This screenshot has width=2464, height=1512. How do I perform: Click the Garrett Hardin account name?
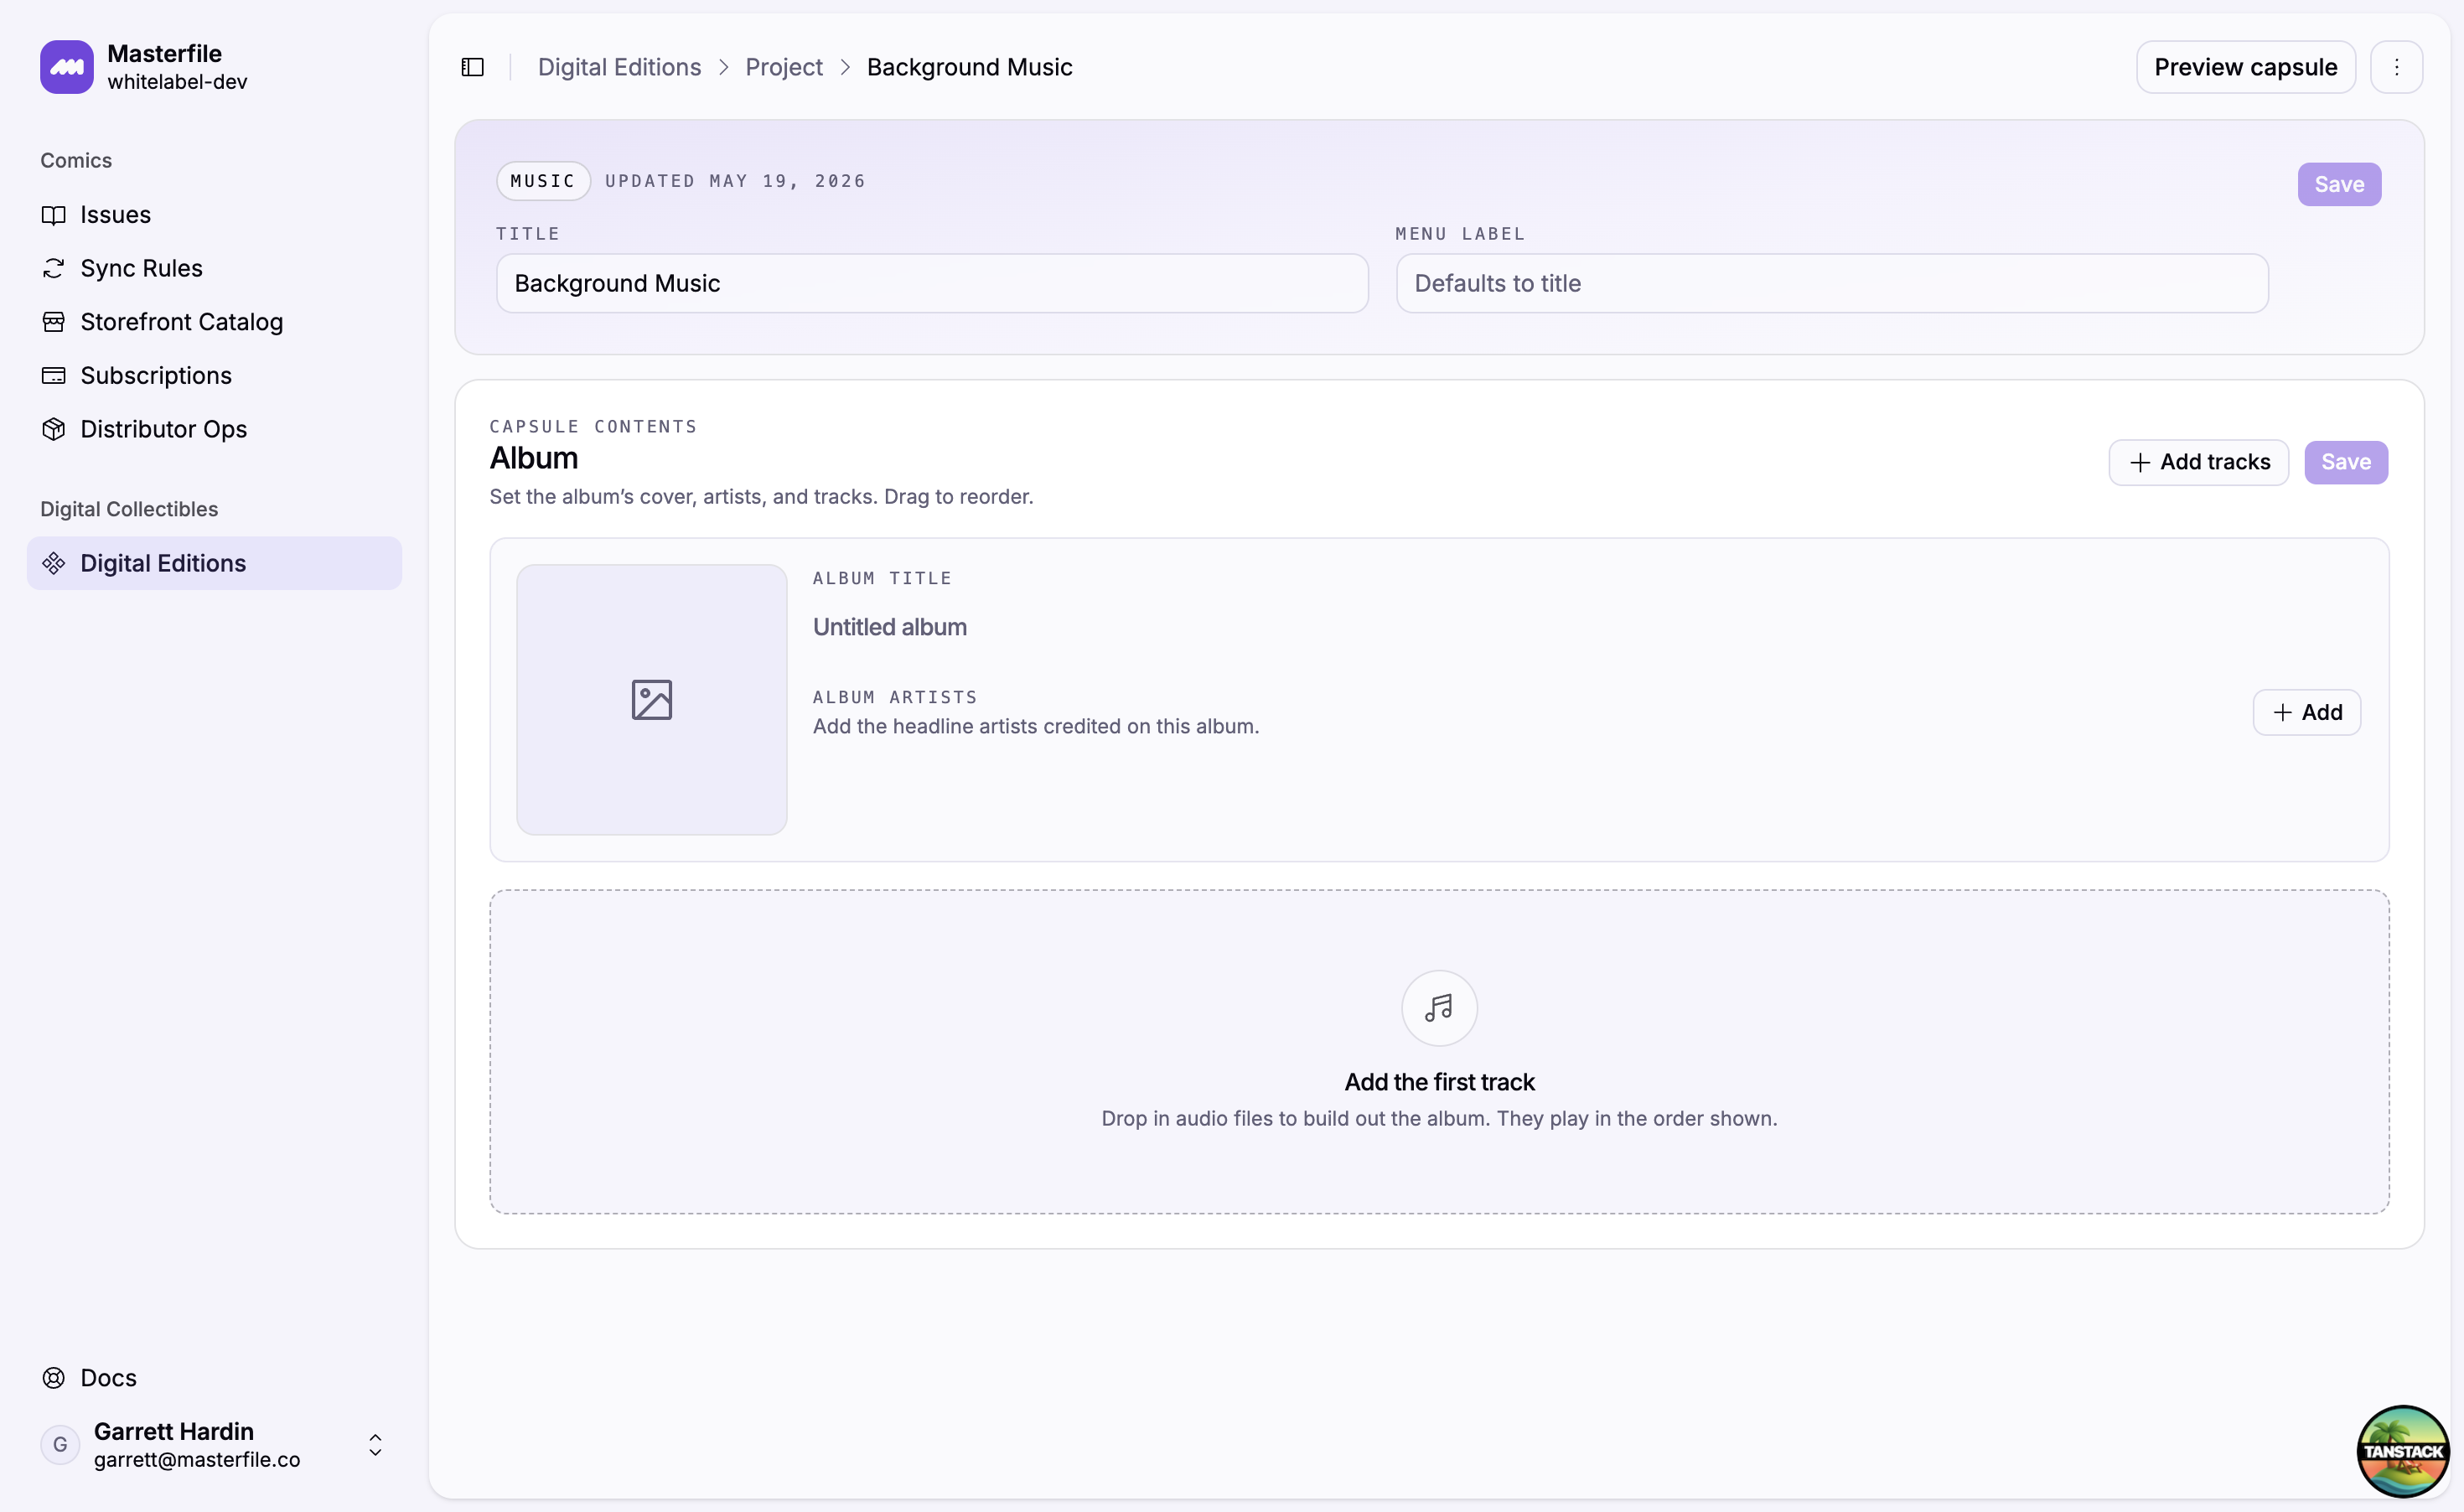coord(174,1431)
